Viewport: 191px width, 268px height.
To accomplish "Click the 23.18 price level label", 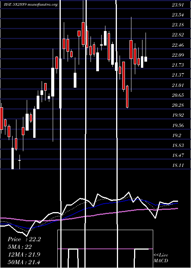I will (178, 25).
